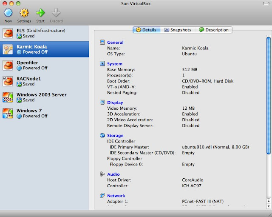
Task: Open Settings gear icon in toolbar
Action: [x=24, y=13]
